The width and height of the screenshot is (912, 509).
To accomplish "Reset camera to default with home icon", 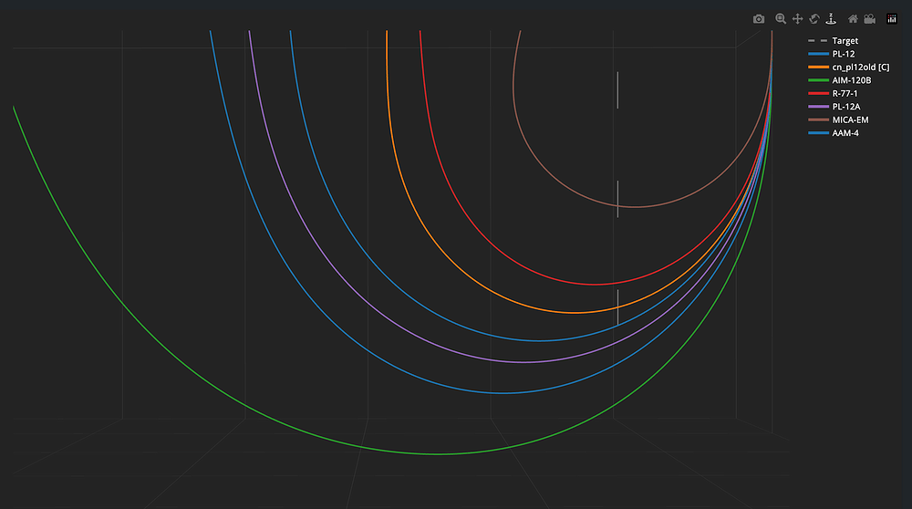I will coord(853,19).
